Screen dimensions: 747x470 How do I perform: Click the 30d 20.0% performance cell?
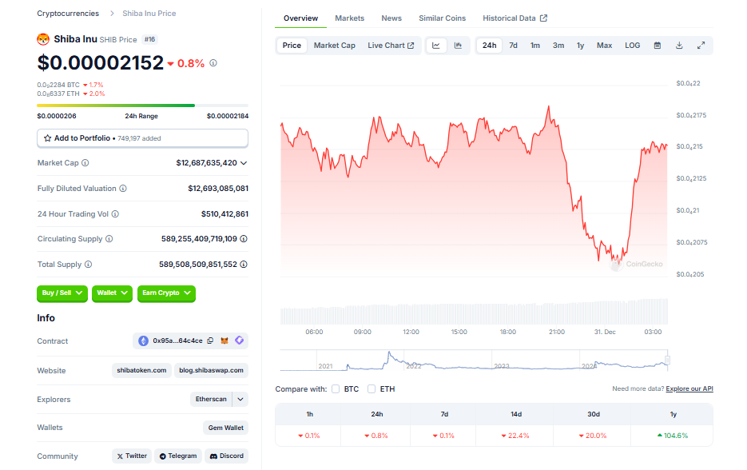point(593,436)
